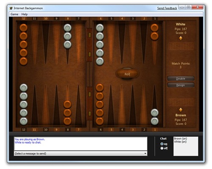Click the Double button
The image size is (212, 169).
point(181,78)
